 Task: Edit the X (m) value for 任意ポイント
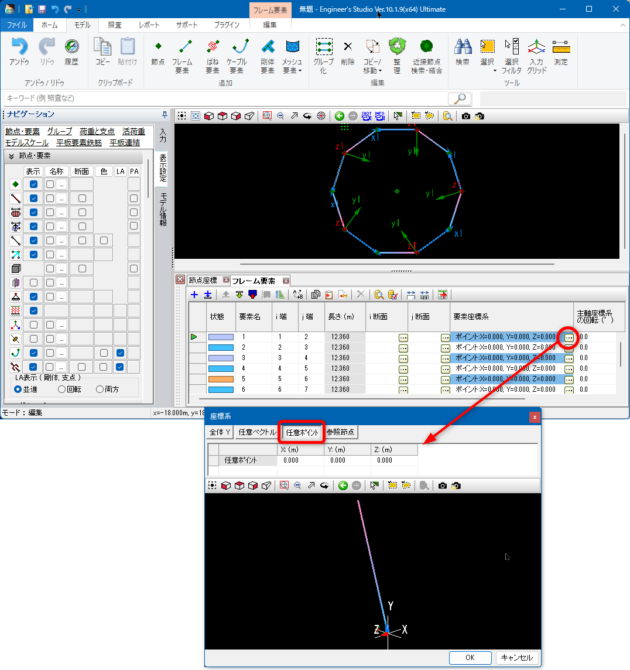pyautogui.click(x=300, y=460)
